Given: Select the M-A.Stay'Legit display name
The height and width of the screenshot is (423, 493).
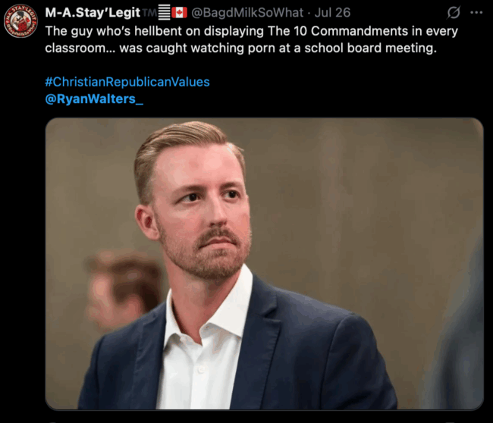Looking at the screenshot, I should (x=93, y=13).
